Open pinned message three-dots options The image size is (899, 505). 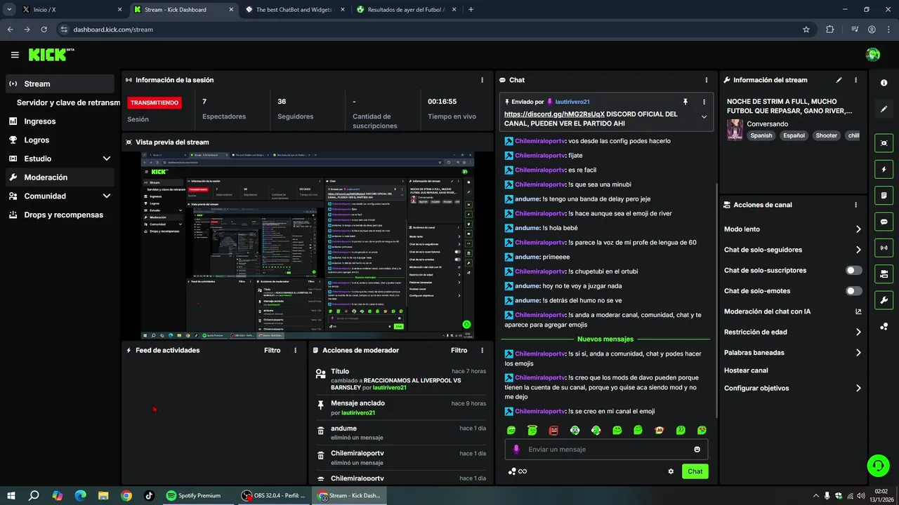click(704, 102)
